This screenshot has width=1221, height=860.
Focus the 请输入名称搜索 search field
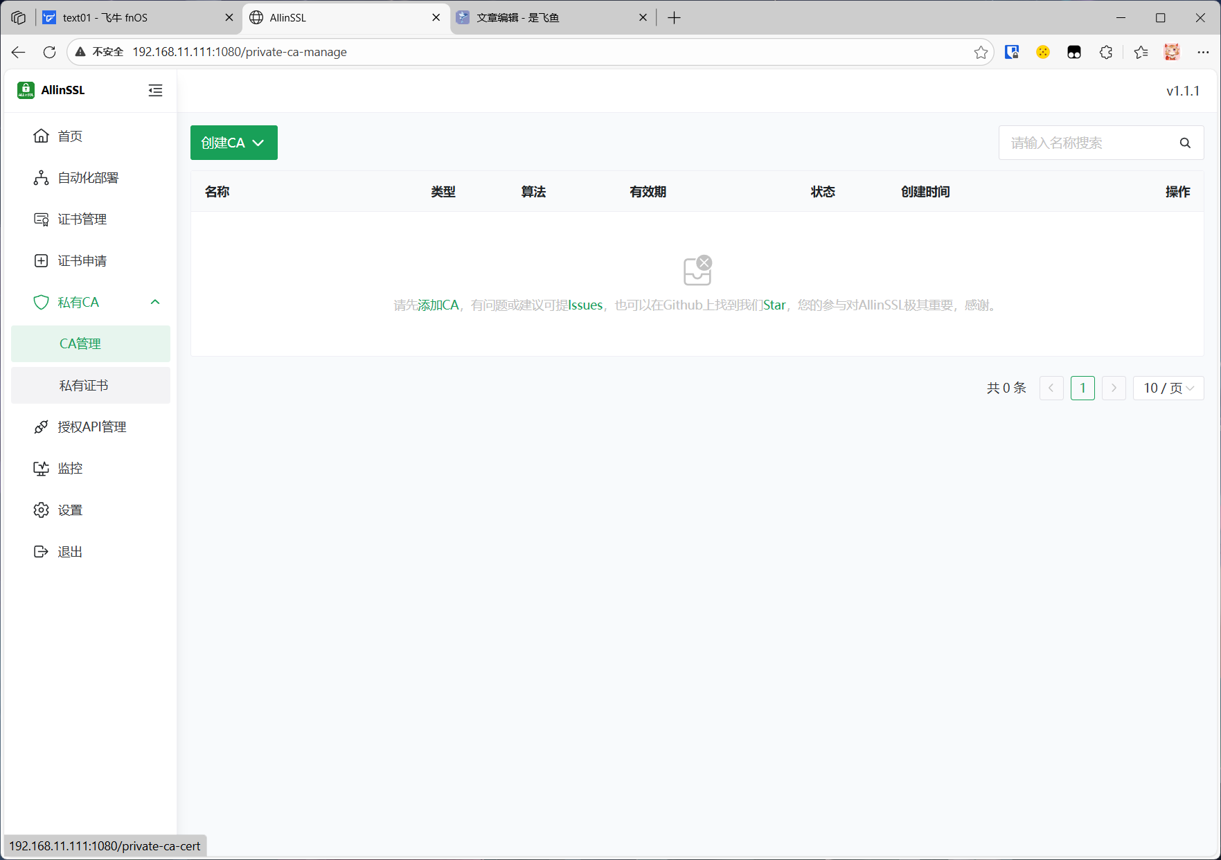pos(1087,143)
